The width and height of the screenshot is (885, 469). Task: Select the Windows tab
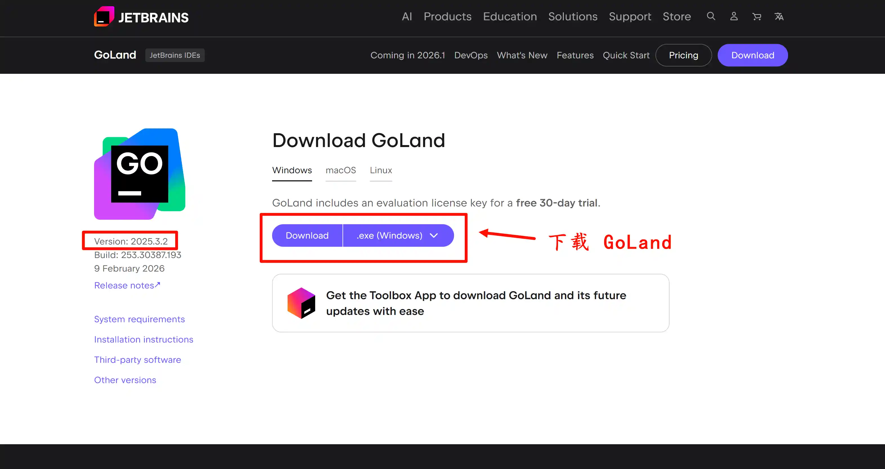pyautogui.click(x=292, y=170)
